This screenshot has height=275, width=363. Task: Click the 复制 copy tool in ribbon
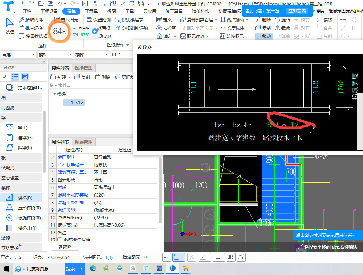pos(263,28)
